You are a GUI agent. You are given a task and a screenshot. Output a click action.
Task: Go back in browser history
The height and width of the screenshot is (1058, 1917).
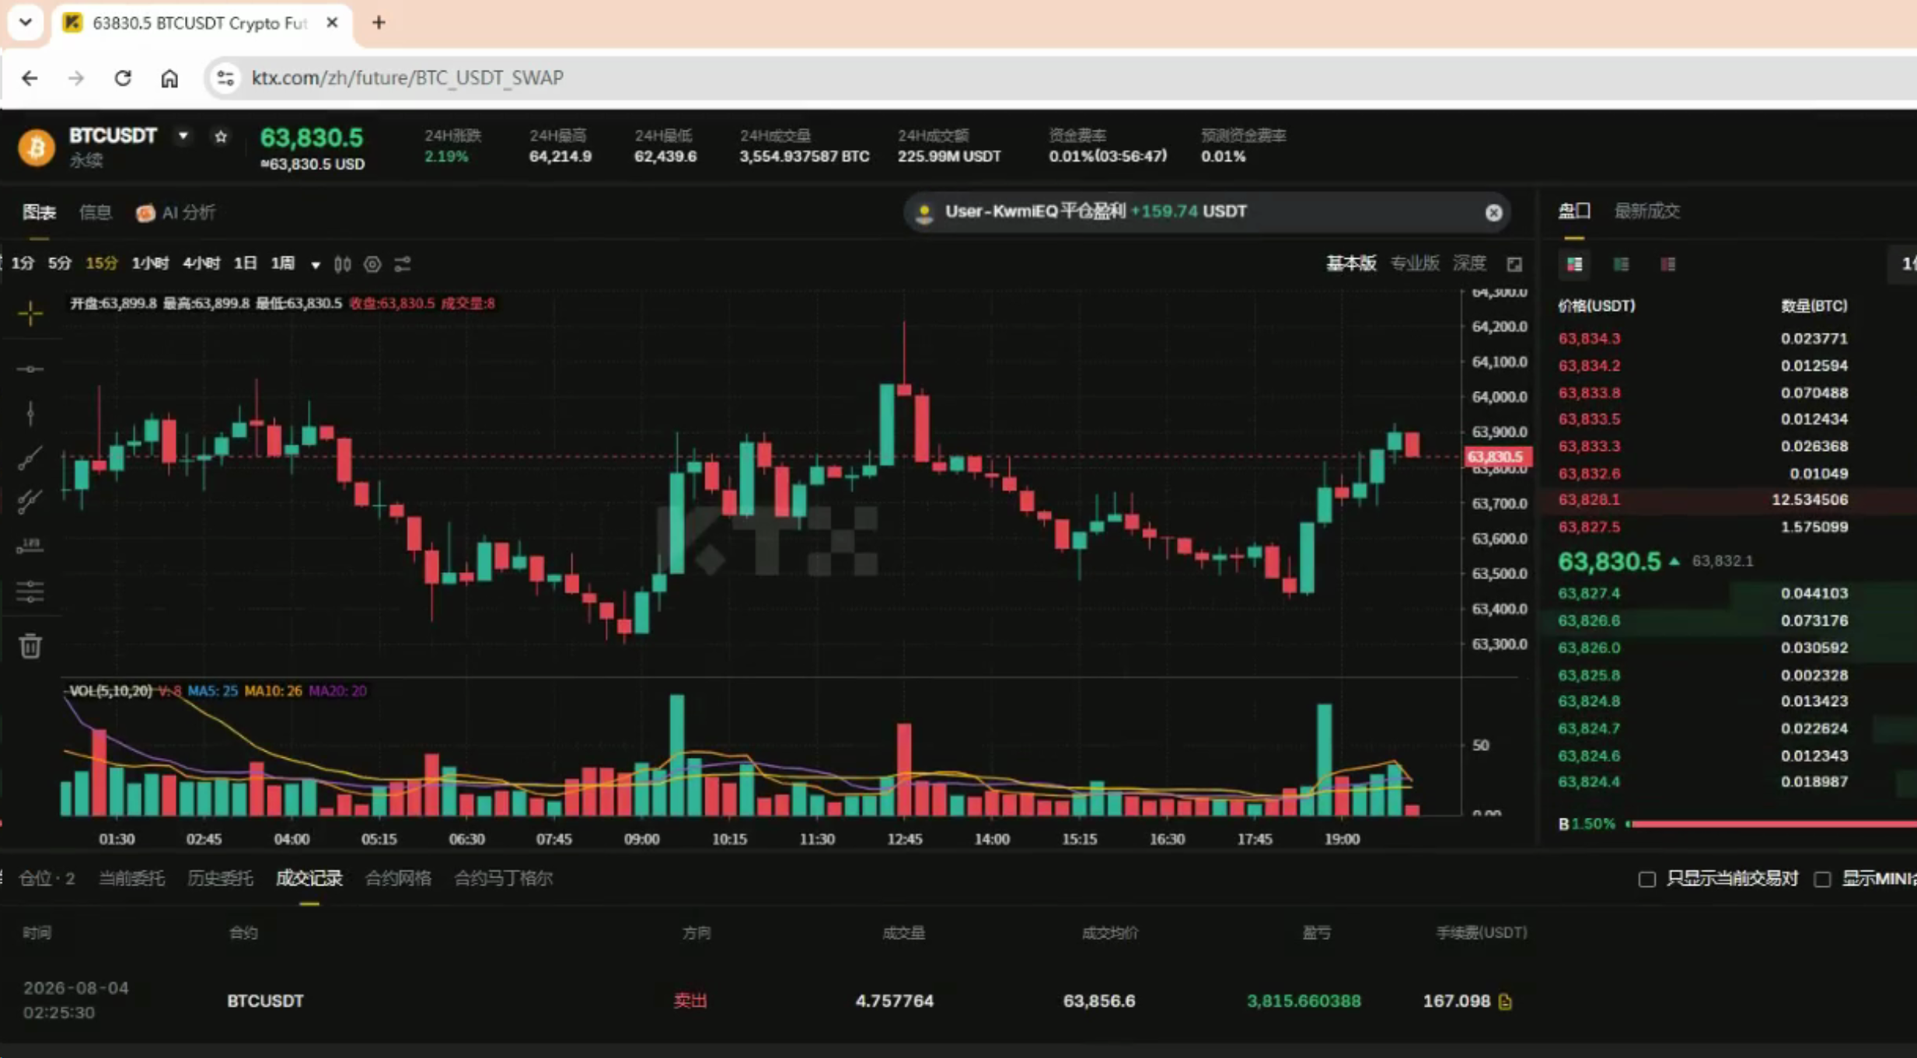click(30, 78)
